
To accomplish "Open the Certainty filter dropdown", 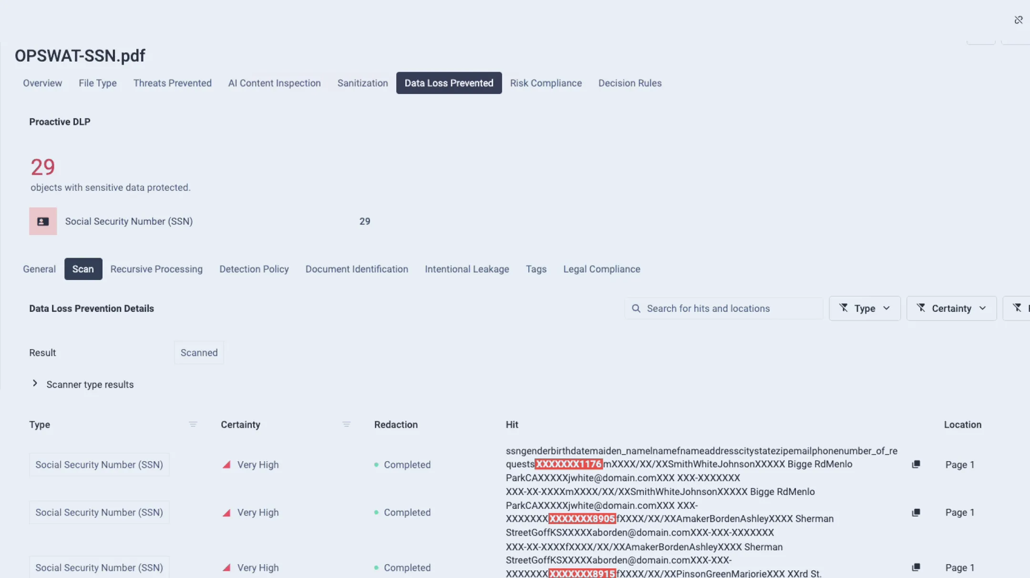I will 951,309.
